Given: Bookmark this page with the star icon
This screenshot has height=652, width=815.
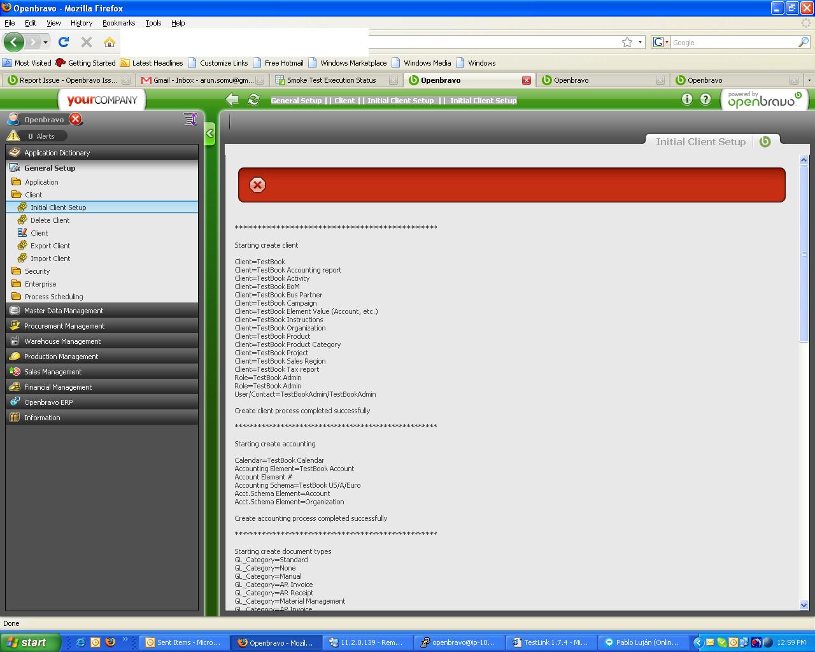Looking at the screenshot, I should (x=627, y=42).
